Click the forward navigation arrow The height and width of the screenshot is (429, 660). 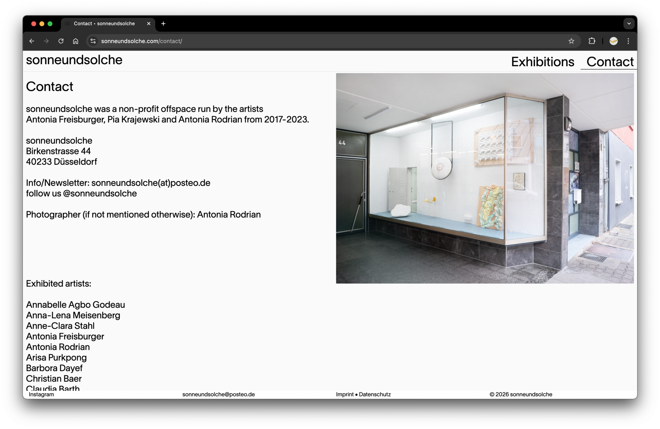[x=46, y=41]
